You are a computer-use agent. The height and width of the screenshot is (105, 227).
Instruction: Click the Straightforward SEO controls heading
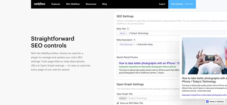(x=52, y=42)
